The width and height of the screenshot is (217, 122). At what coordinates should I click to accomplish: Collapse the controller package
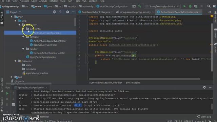23,37
